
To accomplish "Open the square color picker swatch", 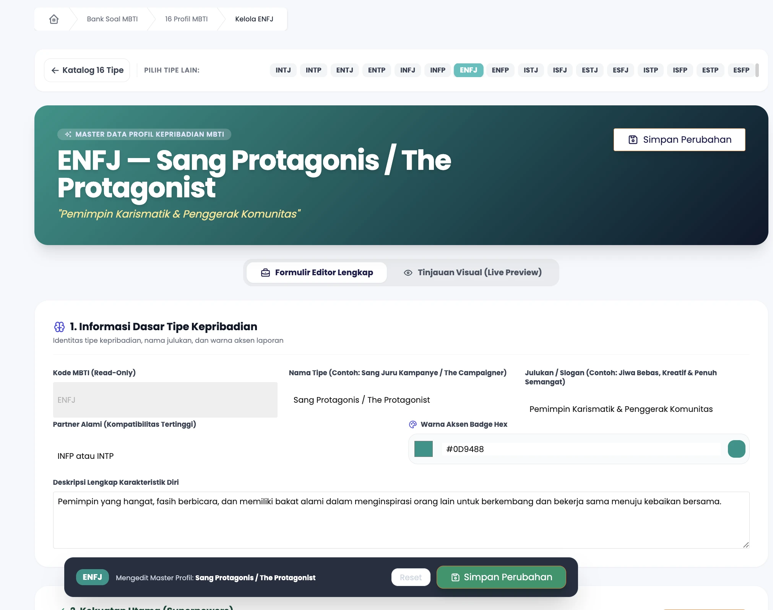I will (x=424, y=449).
